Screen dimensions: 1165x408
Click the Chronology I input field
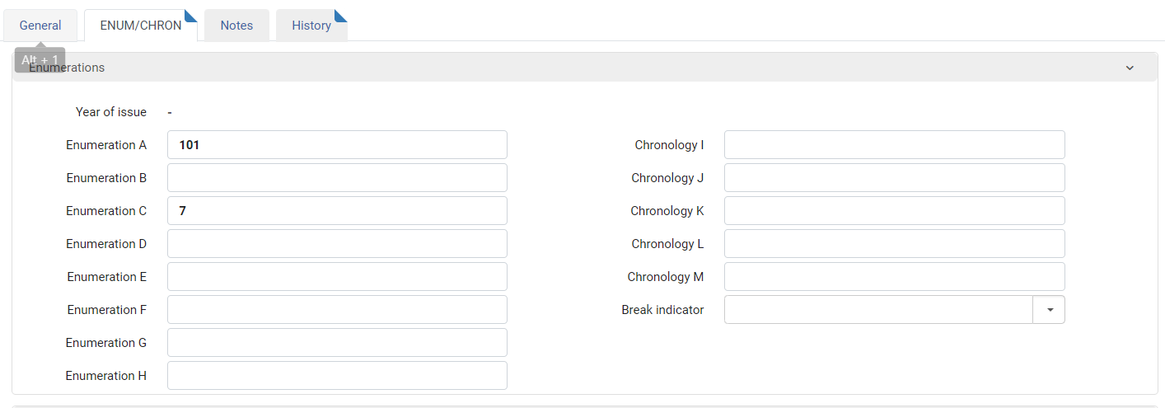coord(895,145)
